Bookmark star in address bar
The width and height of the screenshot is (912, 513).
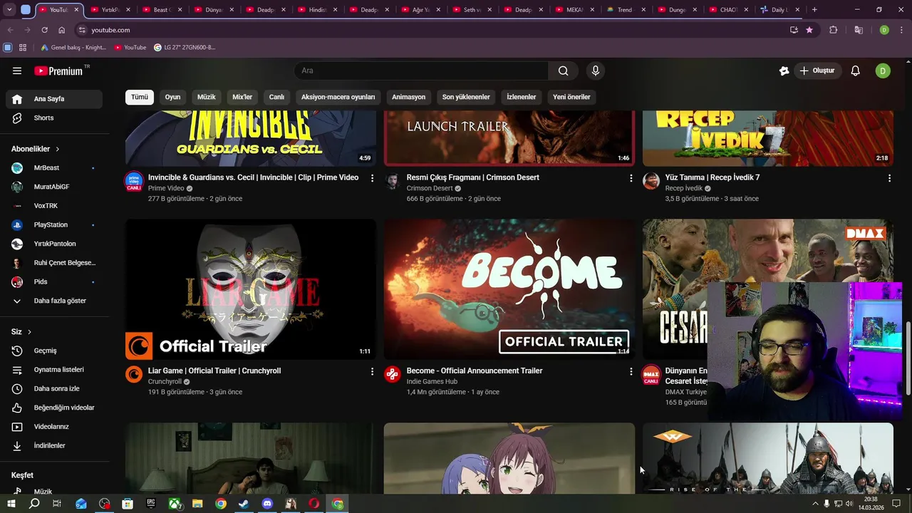809,30
